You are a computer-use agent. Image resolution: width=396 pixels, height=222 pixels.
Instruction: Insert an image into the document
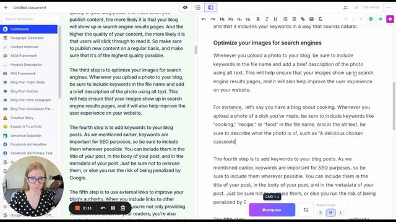point(311,19)
